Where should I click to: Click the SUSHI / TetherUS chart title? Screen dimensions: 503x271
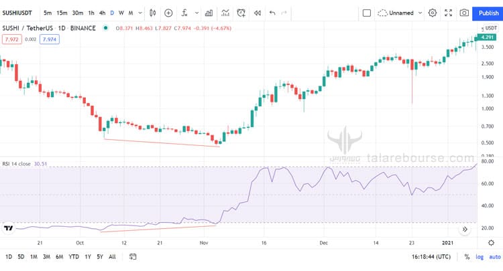point(49,28)
